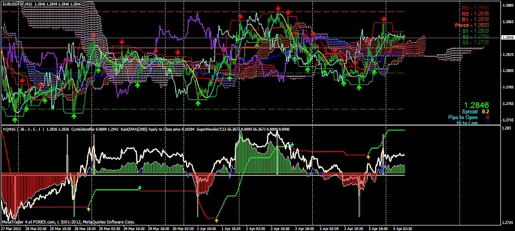Click the 1.2745 price axis value

point(508,120)
